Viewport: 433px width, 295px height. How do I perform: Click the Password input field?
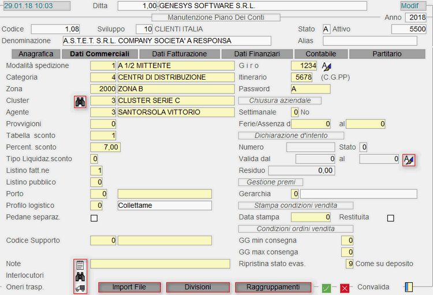[311, 89]
